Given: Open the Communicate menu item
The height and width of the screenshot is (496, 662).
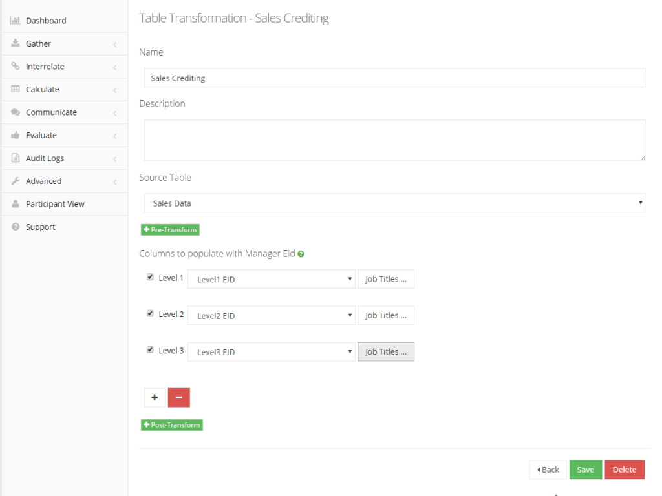Looking at the screenshot, I should coord(65,112).
